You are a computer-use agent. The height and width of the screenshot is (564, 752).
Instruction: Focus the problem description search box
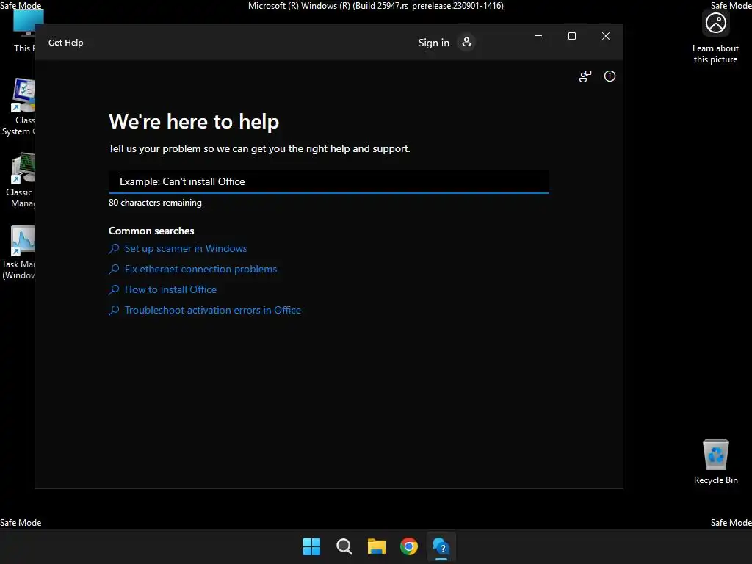(x=329, y=182)
